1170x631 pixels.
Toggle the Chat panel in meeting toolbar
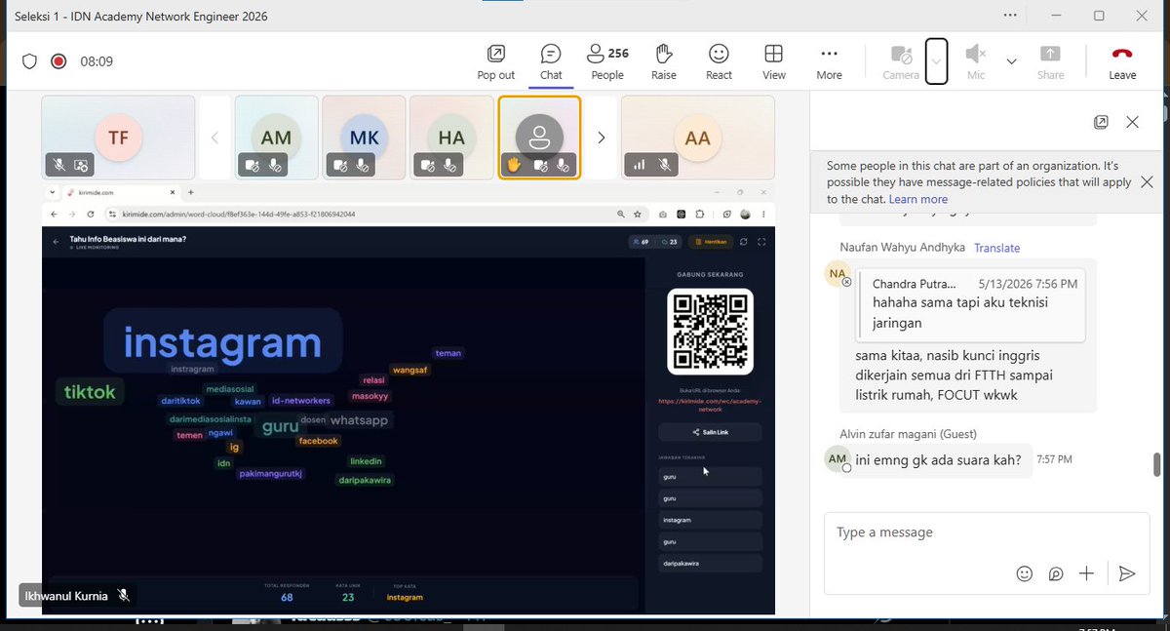pyautogui.click(x=551, y=62)
